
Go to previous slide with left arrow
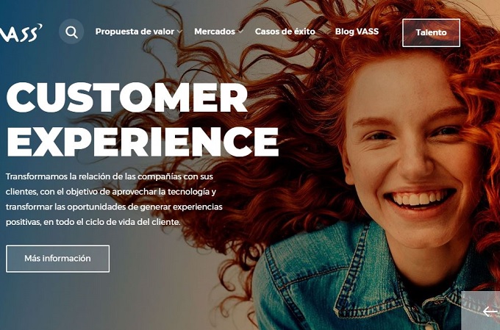click(490, 312)
